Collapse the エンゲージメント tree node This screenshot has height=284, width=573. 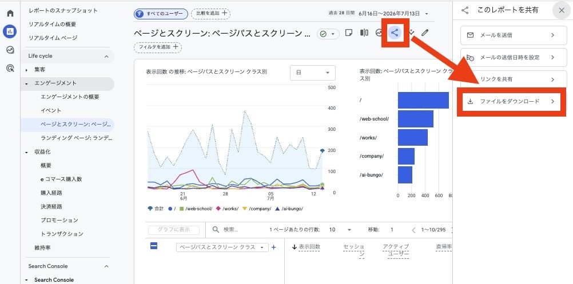[26, 83]
